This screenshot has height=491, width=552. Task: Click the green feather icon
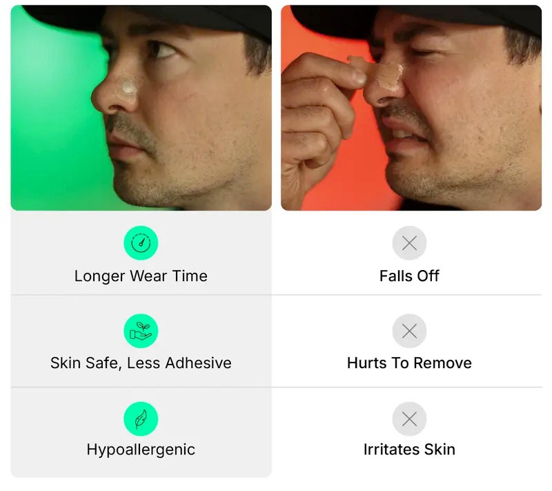(x=141, y=418)
